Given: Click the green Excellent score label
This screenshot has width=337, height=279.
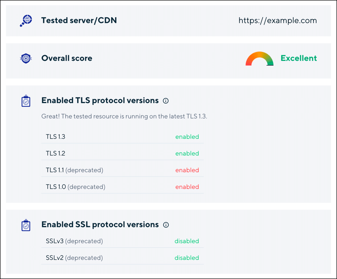Looking at the screenshot, I should (298, 58).
